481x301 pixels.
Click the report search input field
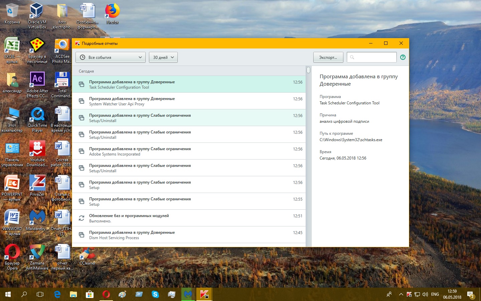(x=374, y=57)
